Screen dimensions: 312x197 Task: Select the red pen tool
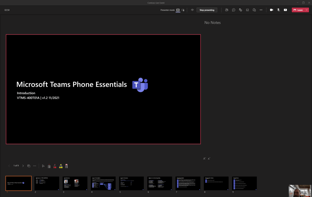pyautogui.click(x=55, y=166)
